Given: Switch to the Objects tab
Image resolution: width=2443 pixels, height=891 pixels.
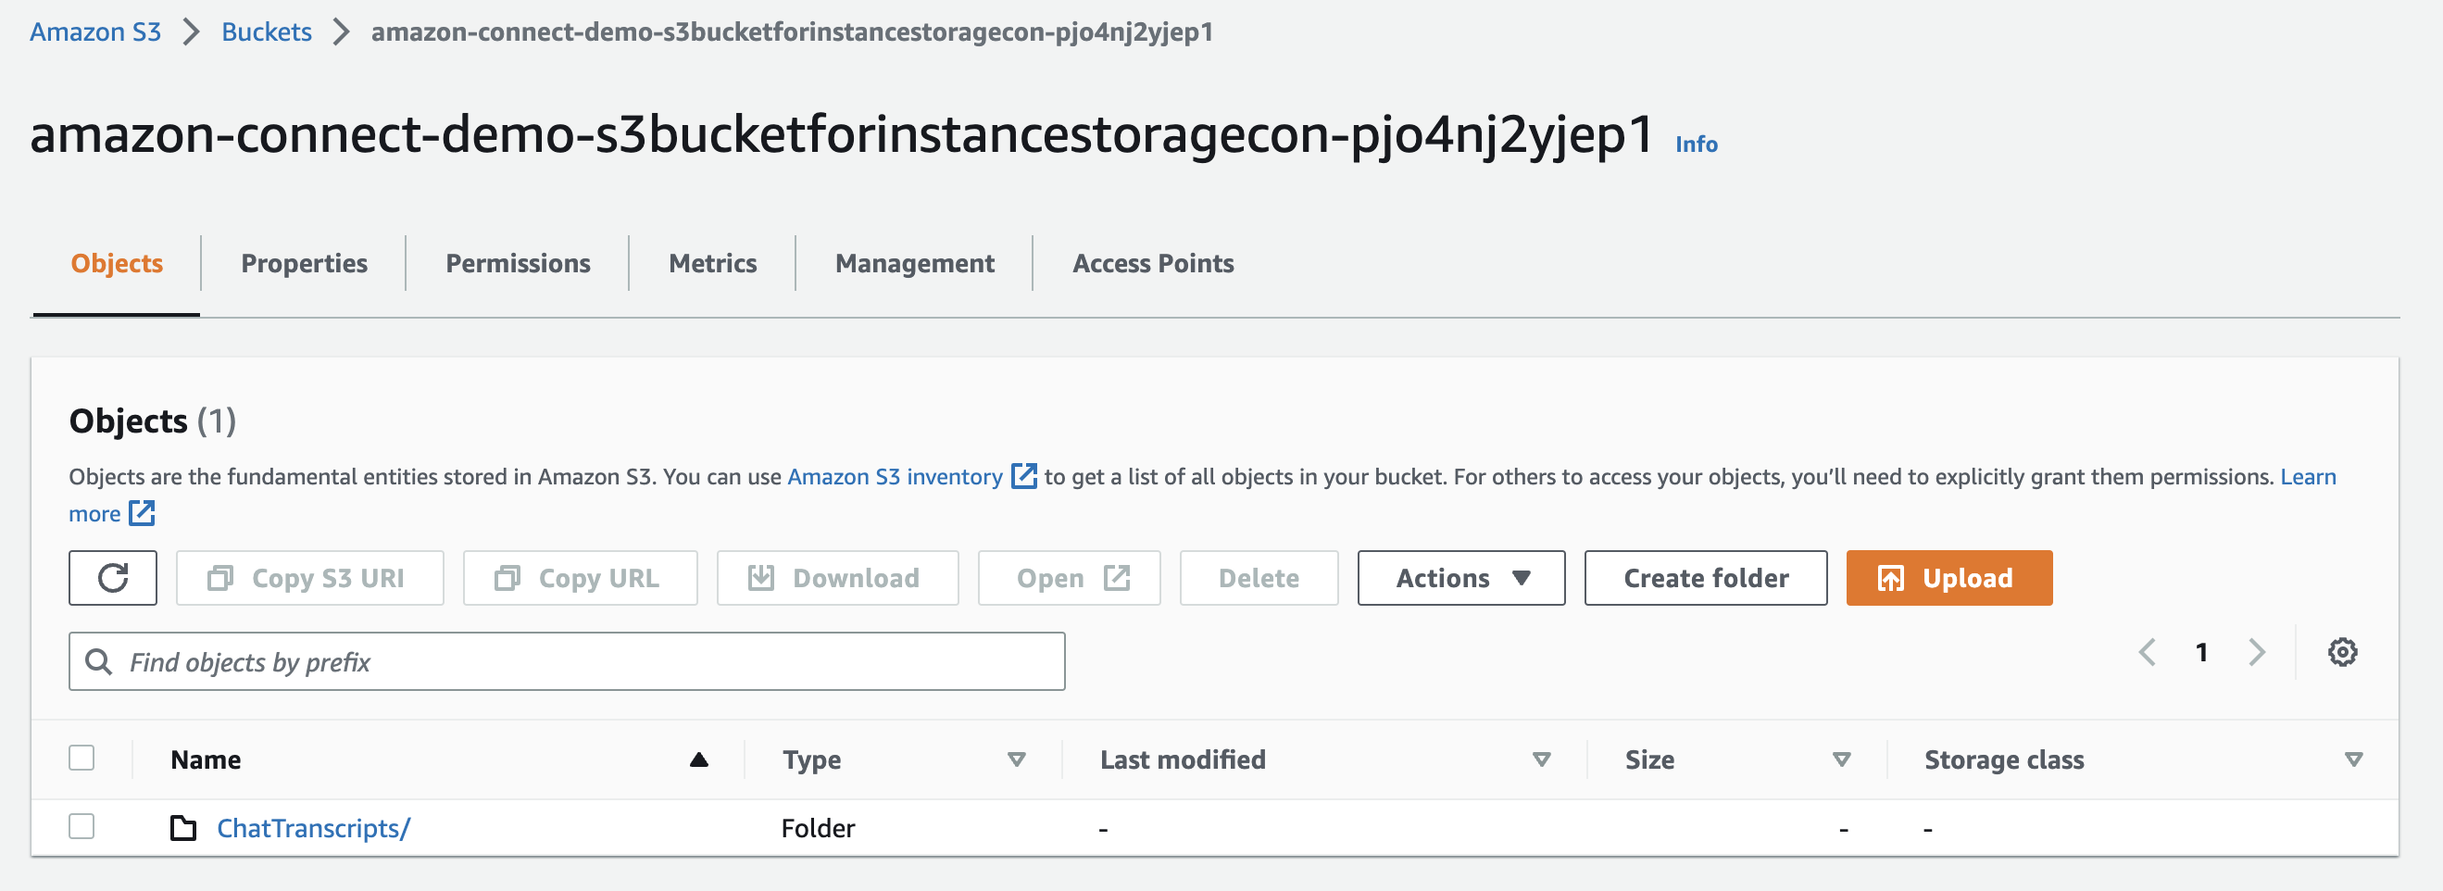Looking at the screenshot, I should point(117,264).
